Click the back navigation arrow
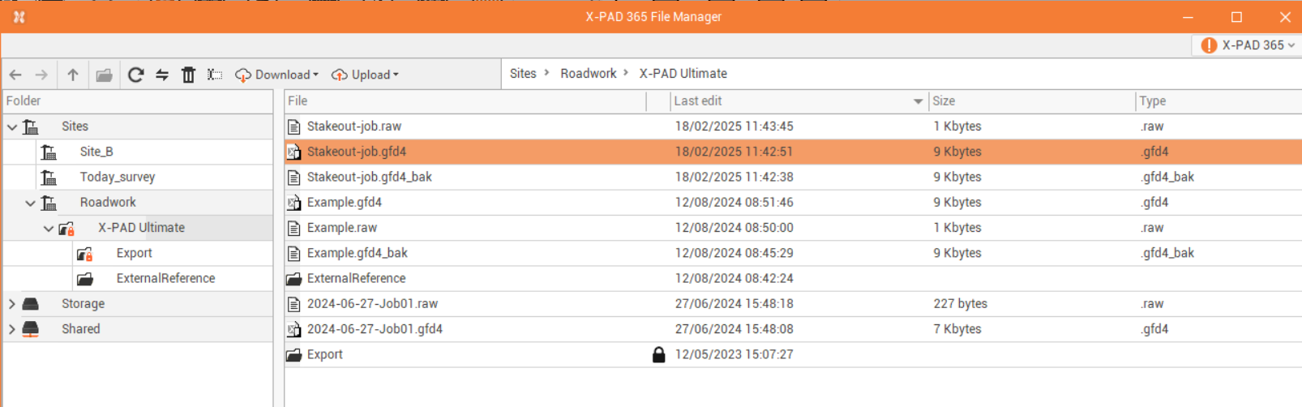The image size is (1302, 407). [x=15, y=75]
